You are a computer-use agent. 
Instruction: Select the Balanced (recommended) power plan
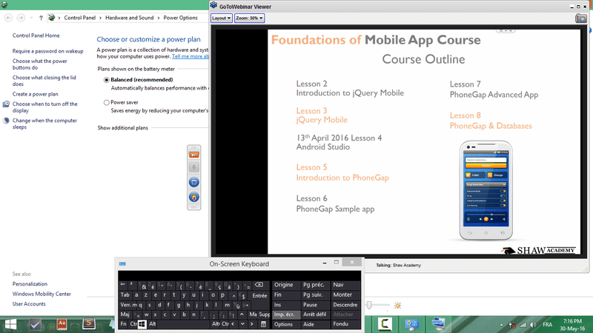click(x=107, y=79)
